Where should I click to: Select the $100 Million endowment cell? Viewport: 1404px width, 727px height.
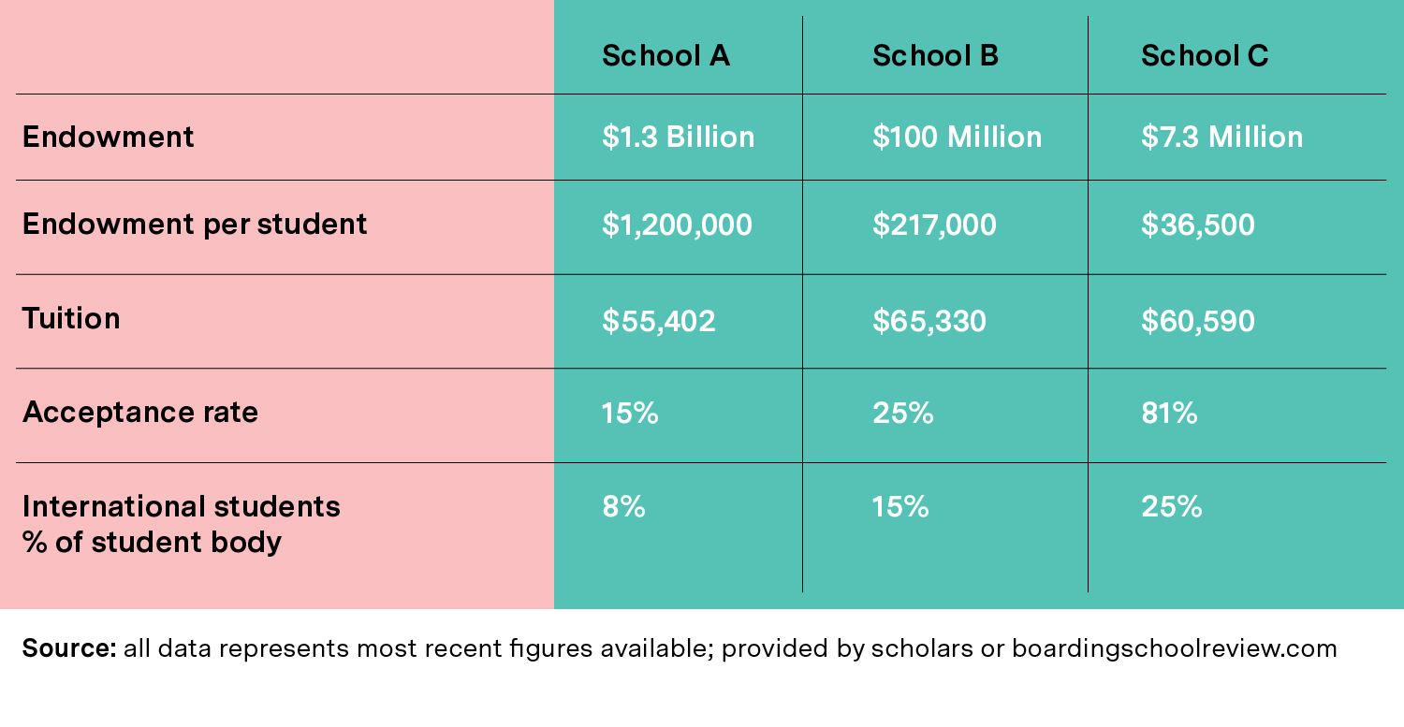tap(957, 138)
